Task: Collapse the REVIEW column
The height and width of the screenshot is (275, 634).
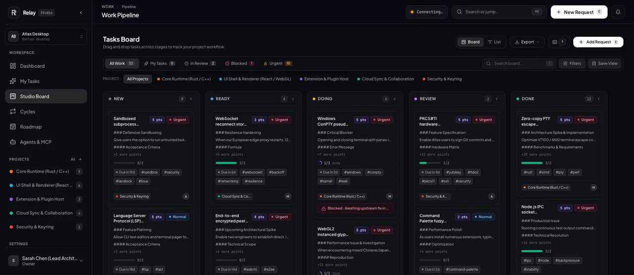Action: click(x=497, y=99)
